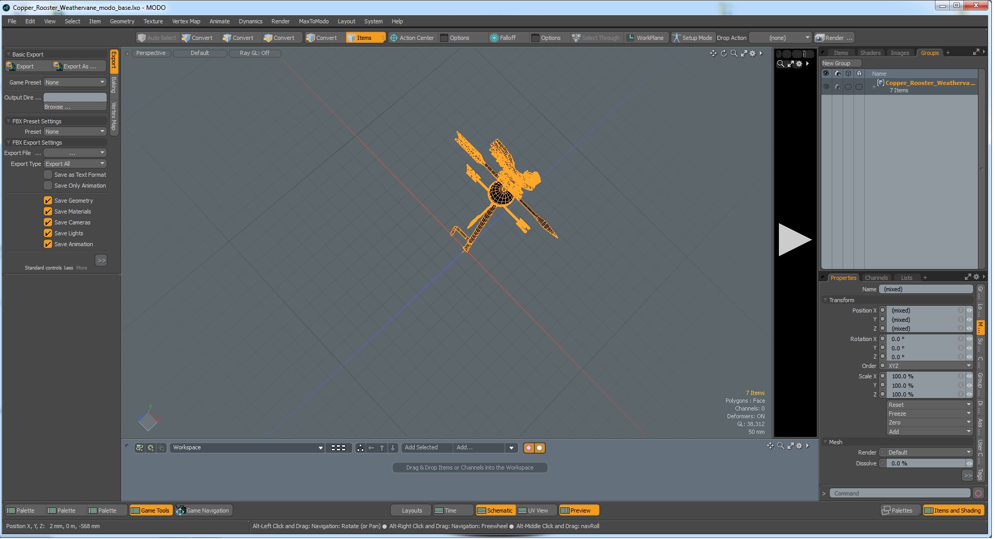Open the Workspace dropdown in the Schematic
The height and width of the screenshot is (539, 995).
click(x=247, y=448)
